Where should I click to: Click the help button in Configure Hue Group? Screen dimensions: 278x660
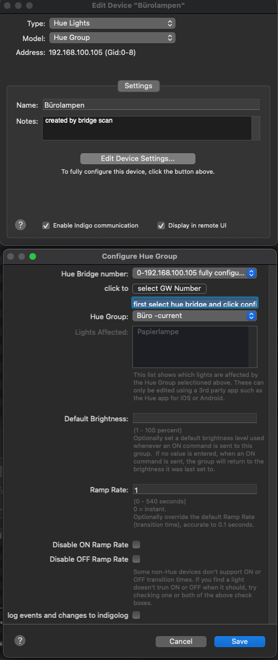(x=20, y=641)
